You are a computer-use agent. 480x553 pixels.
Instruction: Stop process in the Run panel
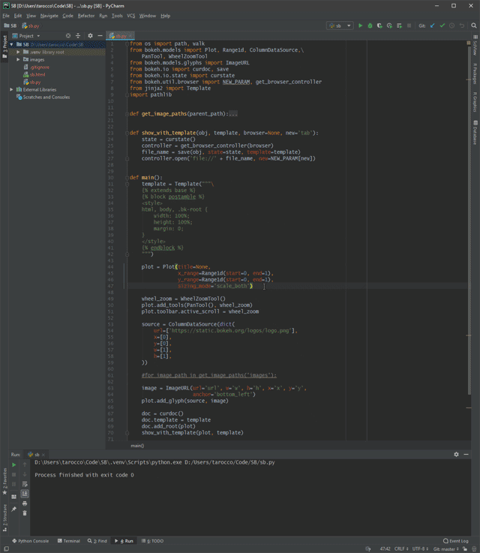pyautogui.click(x=14, y=475)
